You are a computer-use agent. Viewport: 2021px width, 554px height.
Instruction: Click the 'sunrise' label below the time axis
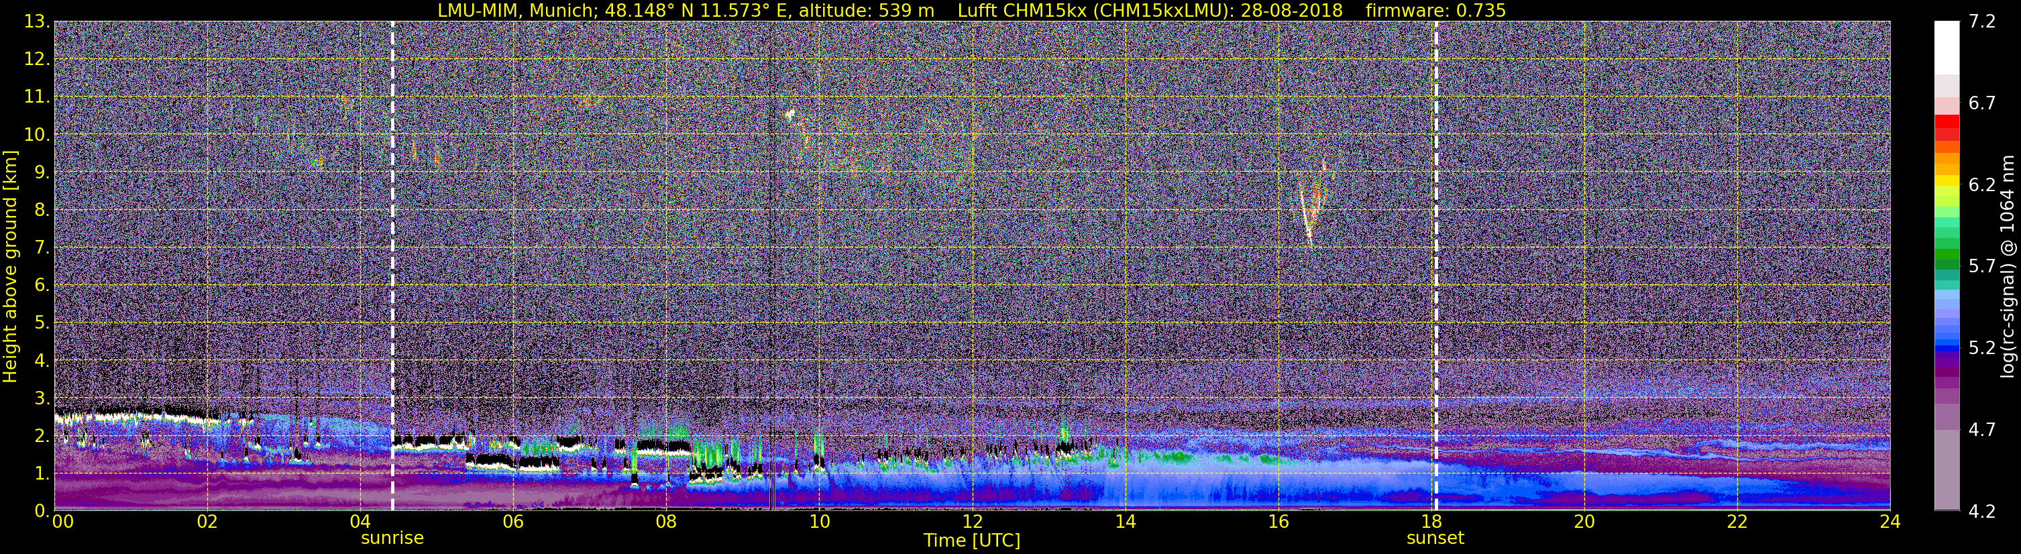392,539
